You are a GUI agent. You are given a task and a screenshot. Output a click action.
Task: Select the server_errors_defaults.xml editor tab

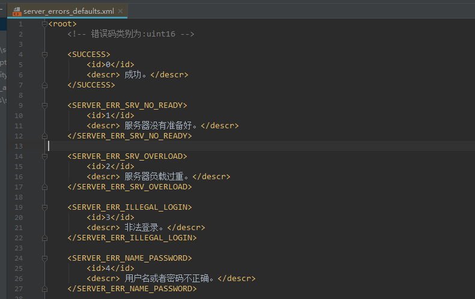(68, 11)
